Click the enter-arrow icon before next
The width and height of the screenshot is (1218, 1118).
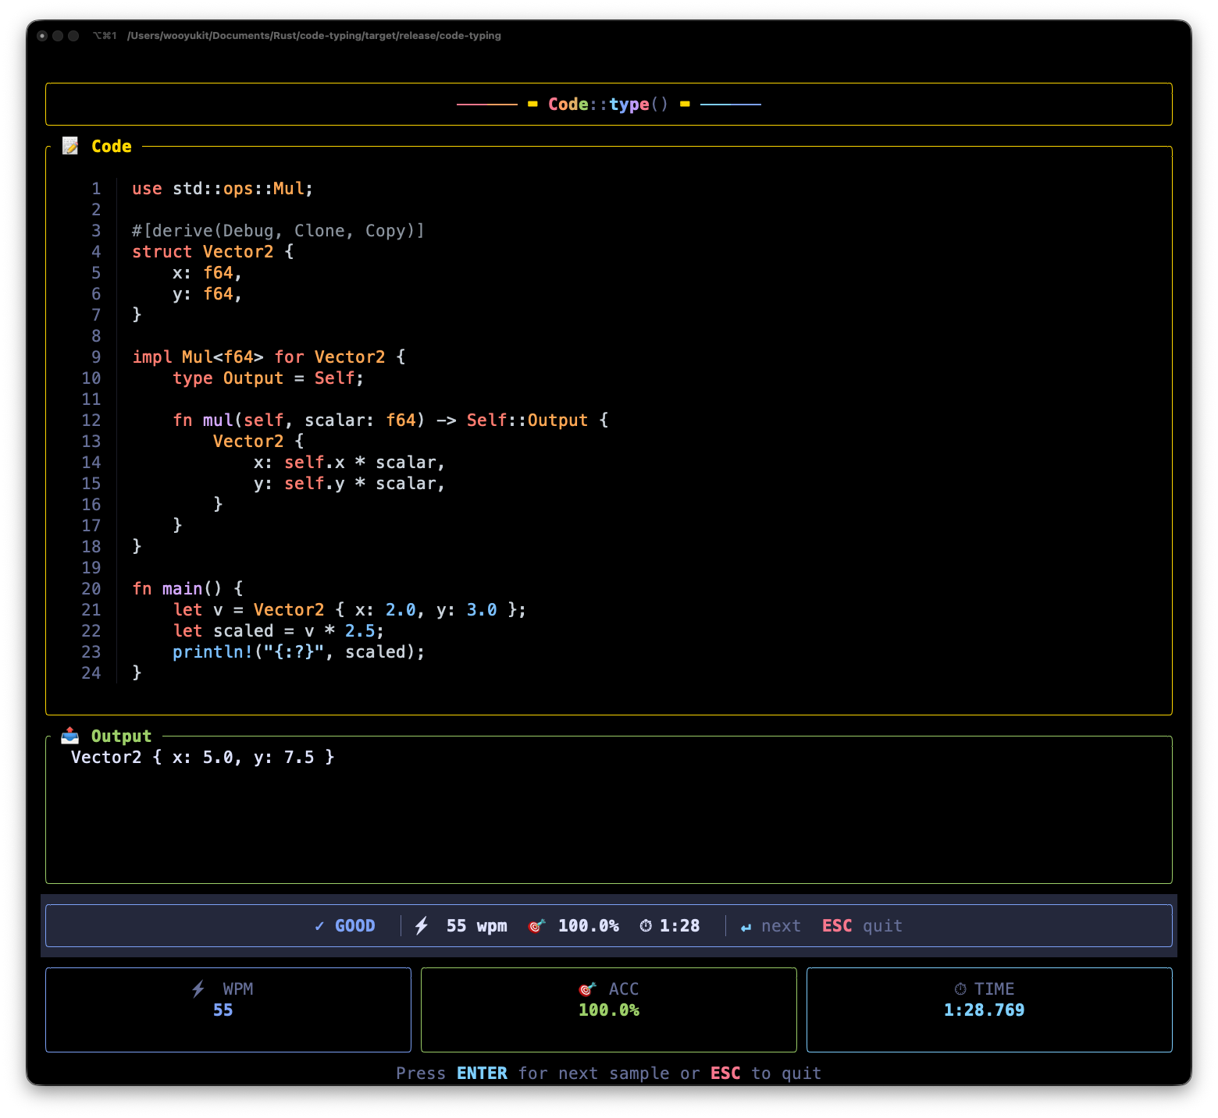746,927
